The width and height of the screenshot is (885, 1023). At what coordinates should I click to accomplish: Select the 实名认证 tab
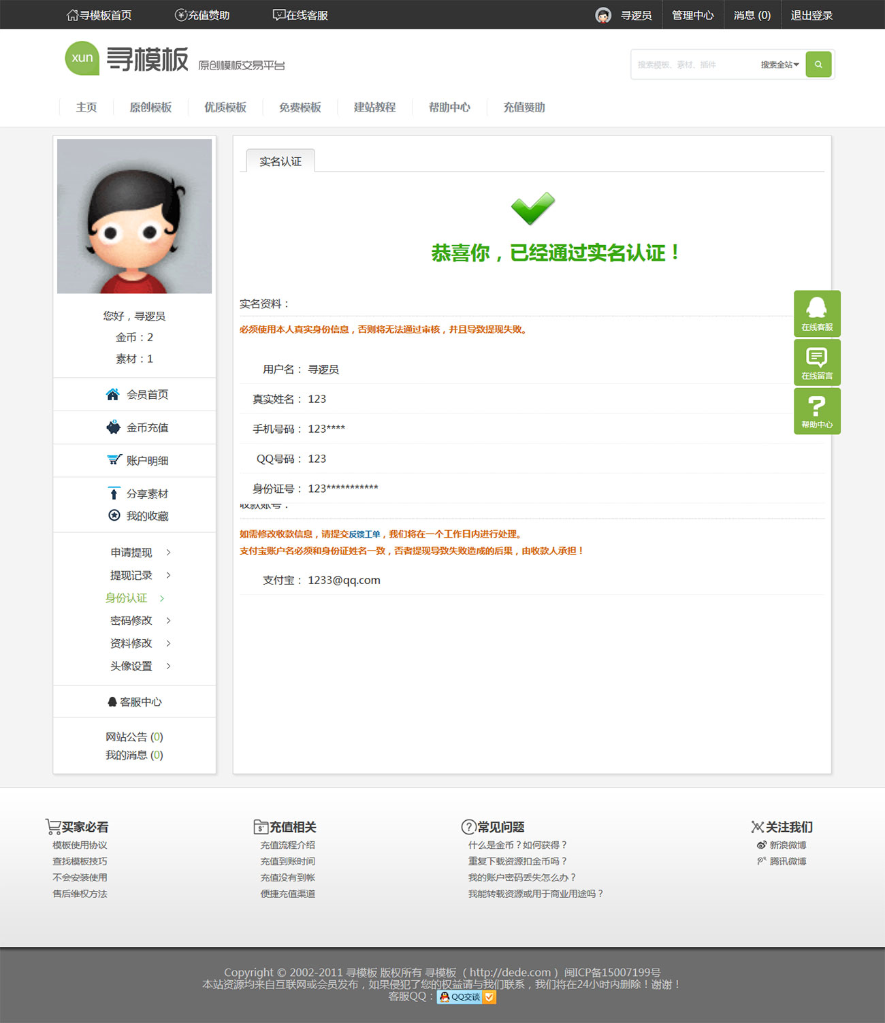click(x=280, y=161)
